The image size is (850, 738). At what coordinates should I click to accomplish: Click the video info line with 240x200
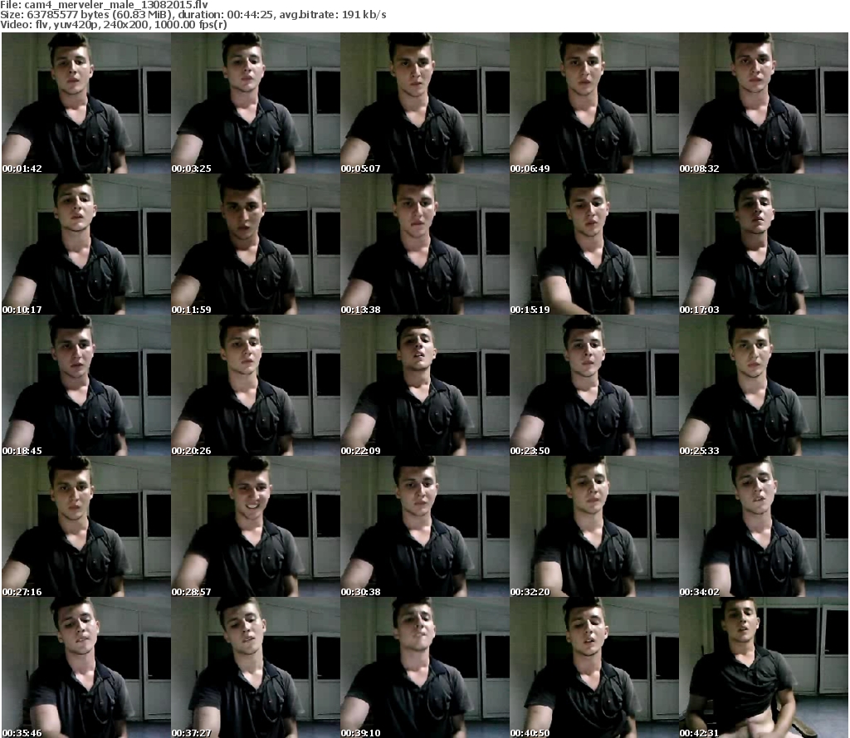(x=113, y=25)
